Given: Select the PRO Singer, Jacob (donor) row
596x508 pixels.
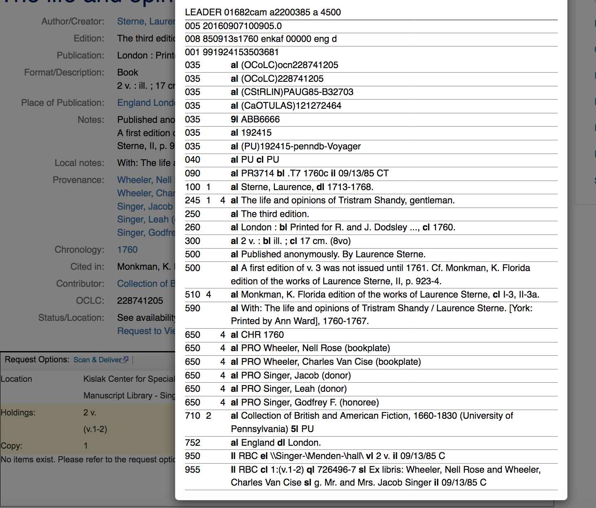Looking at the screenshot, I should [x=371, y=376].
